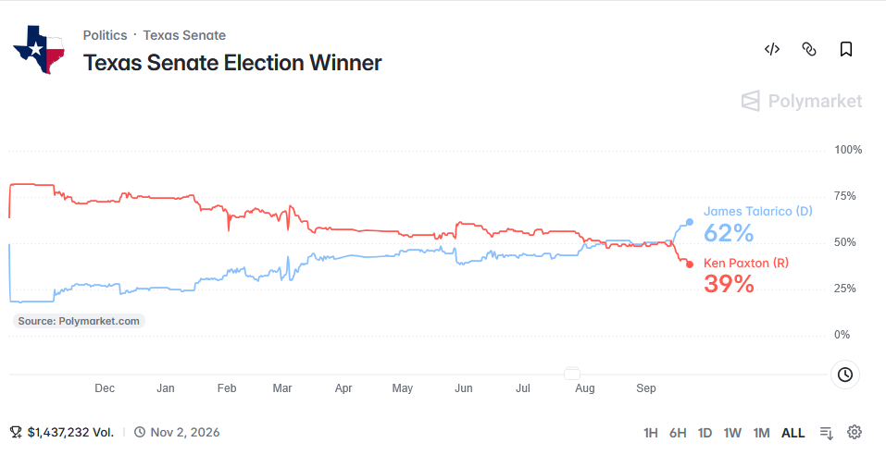Click the Texas flag market icon

[x=39, y=49]
